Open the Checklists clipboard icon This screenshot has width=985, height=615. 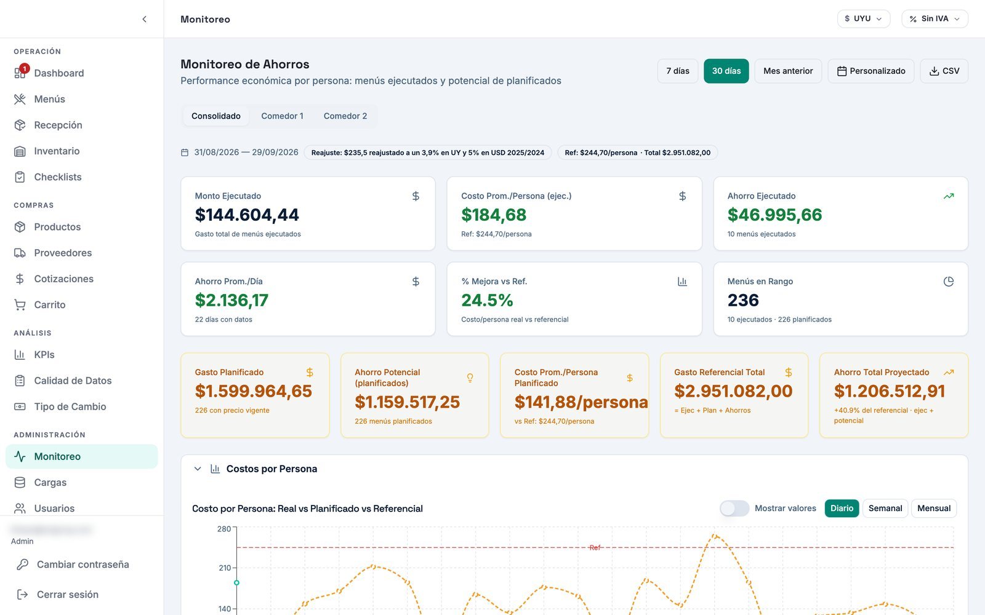(x=20, y=177)
